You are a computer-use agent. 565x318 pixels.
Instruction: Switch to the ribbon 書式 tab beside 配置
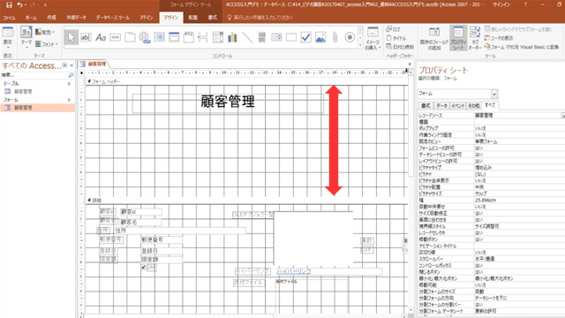click(213, 18)
